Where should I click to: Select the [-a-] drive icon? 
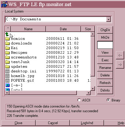click(8, 85)
